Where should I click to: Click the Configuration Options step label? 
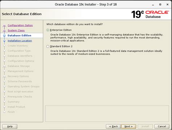[x=21, y=61]
